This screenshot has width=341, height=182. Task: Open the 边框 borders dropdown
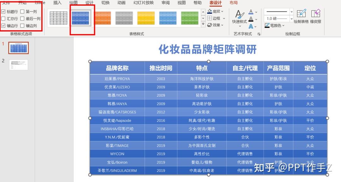click(224, 19)
